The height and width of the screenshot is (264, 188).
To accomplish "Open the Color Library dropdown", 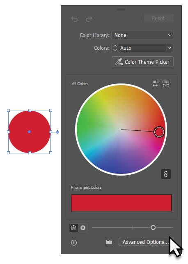I will tap(142, 35).
